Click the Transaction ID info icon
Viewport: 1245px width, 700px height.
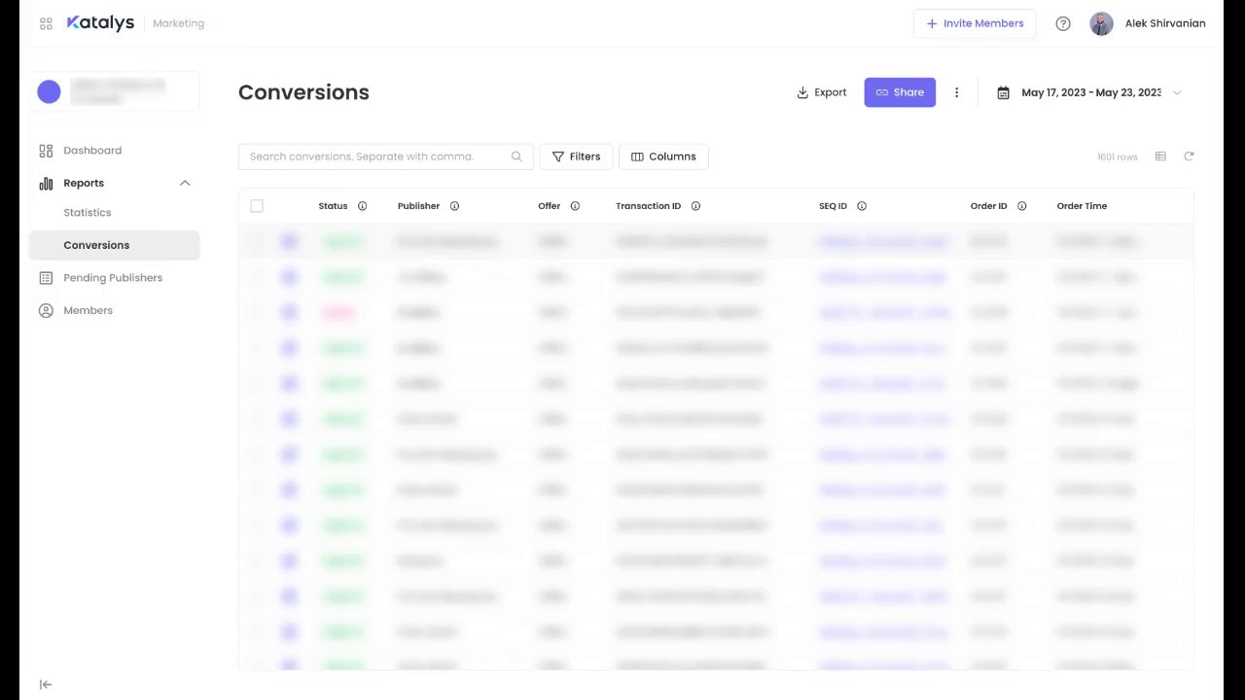(695, 206)
